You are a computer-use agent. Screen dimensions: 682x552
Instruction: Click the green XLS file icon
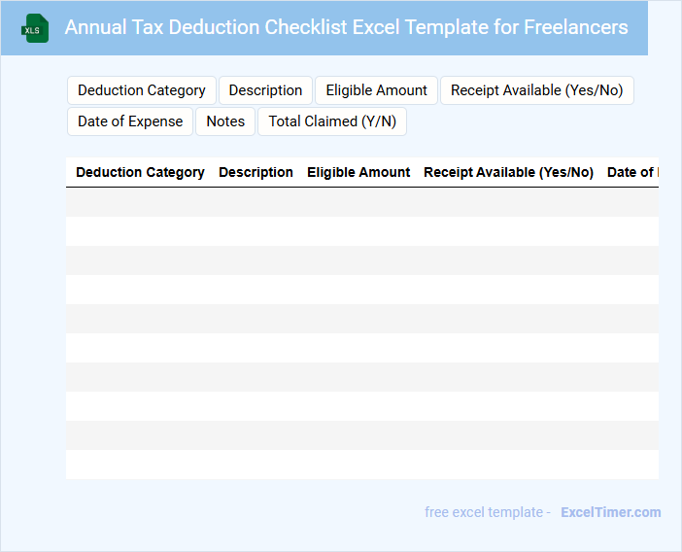coord(35,28)
